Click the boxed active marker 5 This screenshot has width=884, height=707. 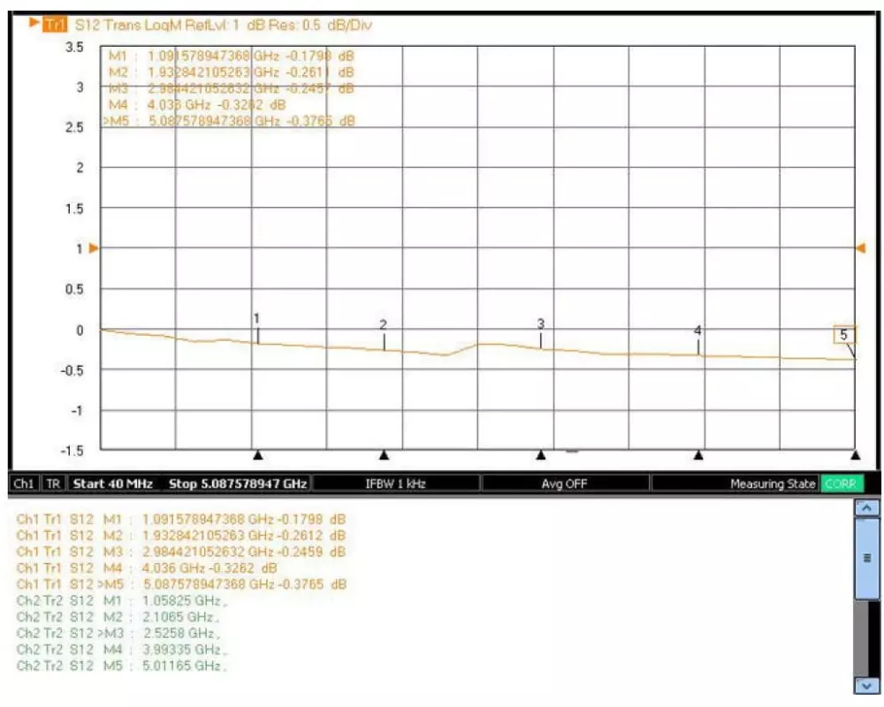[x=844, y=335]
